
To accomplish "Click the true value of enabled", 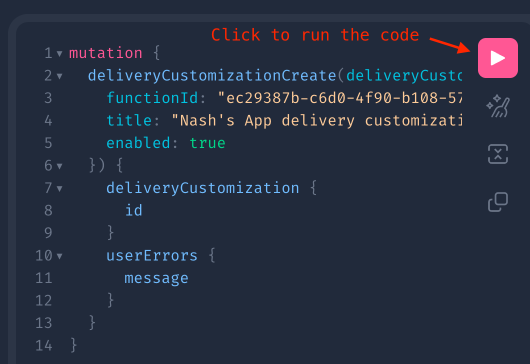I will pos(207,143).
